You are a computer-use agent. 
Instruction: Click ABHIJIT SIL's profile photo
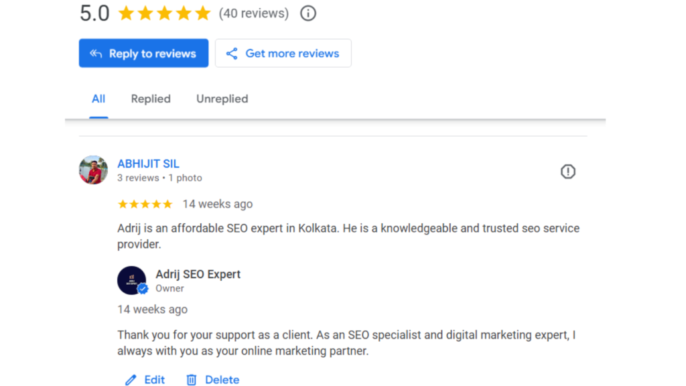93,170
